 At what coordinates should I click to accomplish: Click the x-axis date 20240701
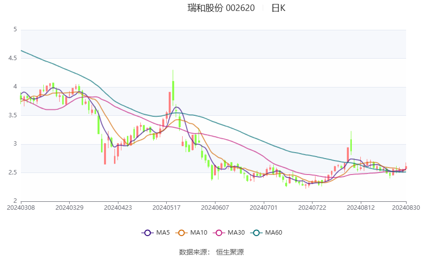264,208
